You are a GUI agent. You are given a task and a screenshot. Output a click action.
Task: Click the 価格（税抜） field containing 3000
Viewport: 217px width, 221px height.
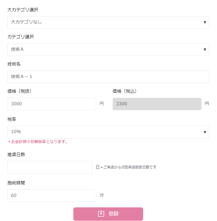(x=51, y=104)
